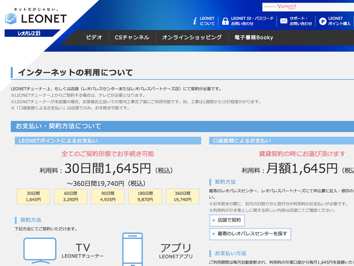
Task: Select the 90日間 4,935円 price box
Action: (x=108, y=196)
